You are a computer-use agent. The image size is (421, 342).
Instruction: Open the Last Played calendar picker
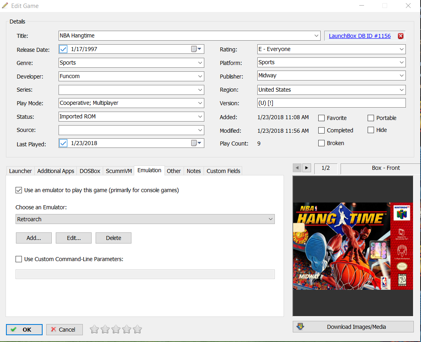(196, 143)
